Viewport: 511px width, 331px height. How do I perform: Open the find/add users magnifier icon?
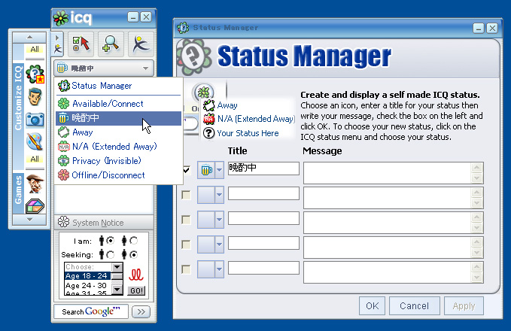111,44
